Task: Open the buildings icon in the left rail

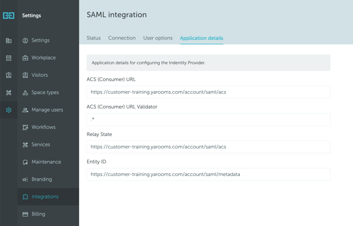Action: [8, 41]
